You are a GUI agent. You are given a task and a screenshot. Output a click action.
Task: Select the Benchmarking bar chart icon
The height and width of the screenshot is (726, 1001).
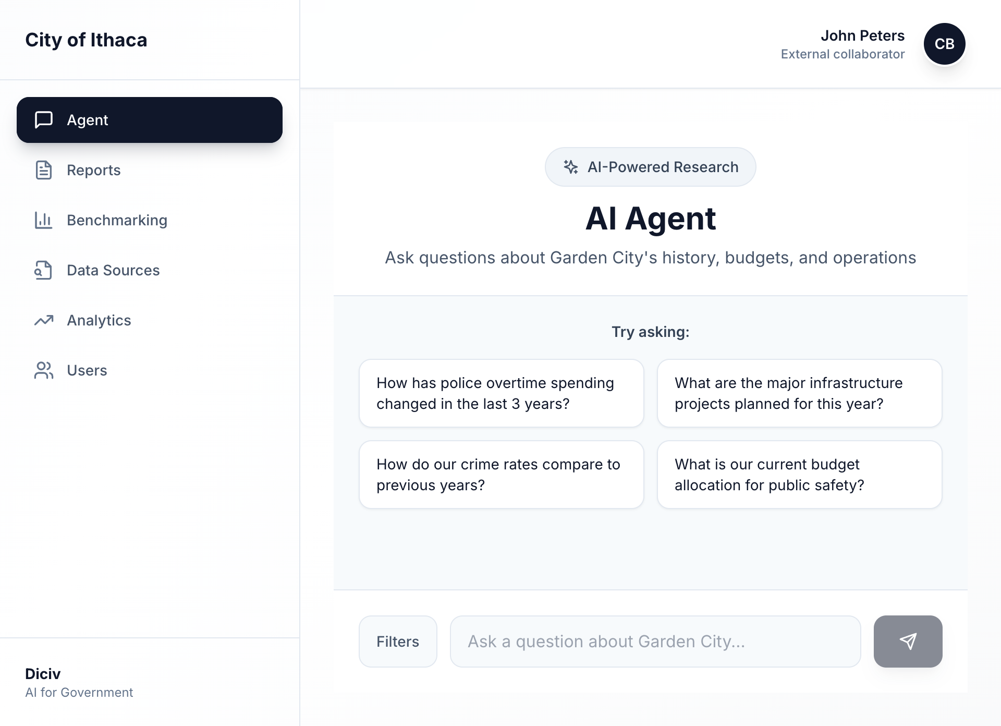pyautogui.click(x=43, y=220)
